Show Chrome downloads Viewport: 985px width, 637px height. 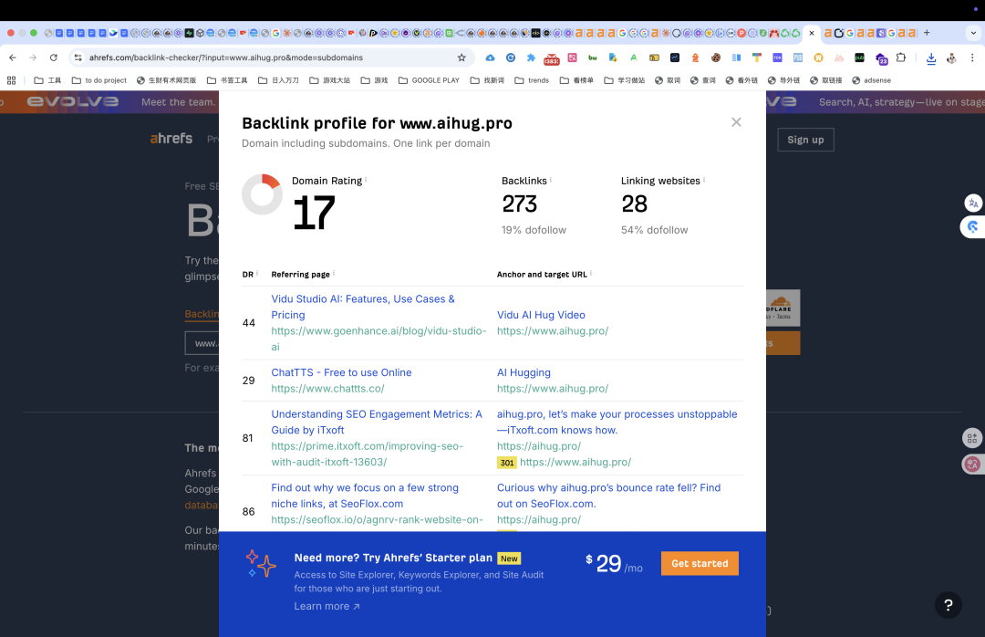pos(931,57)
